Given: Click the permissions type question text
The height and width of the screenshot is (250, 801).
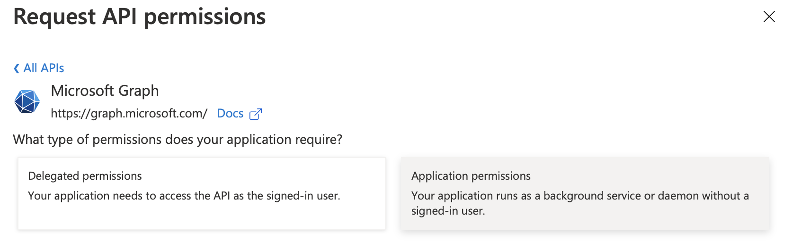Looking at the screenshot, I should point(178,140).
